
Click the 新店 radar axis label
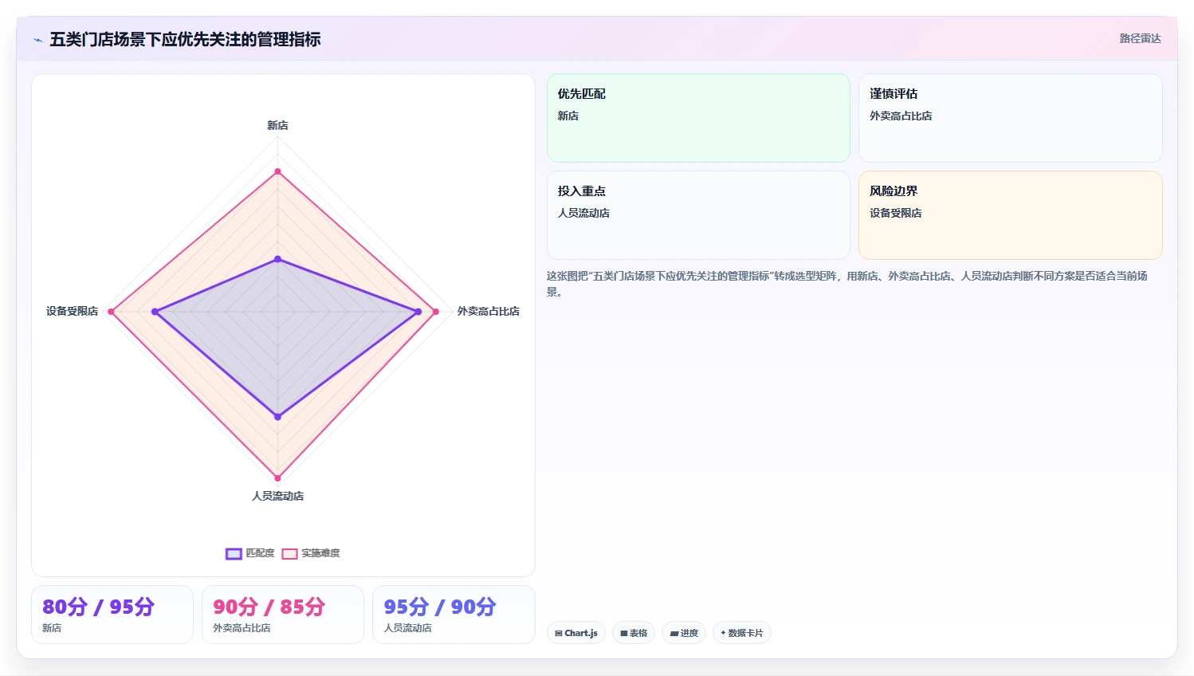[x=277, y=125]
